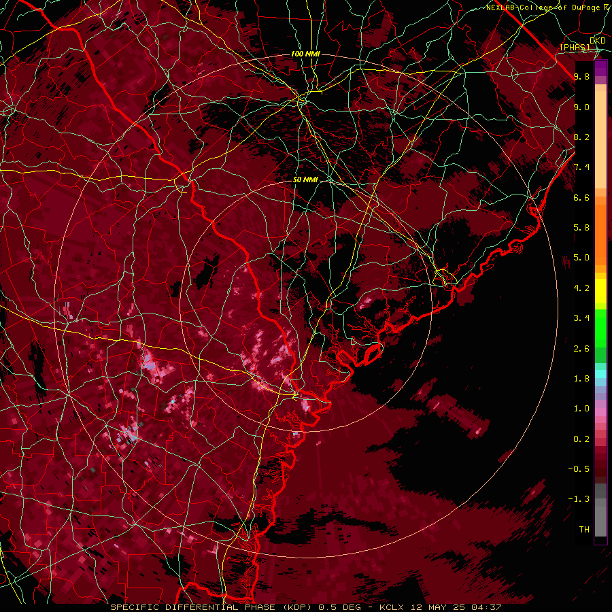This screenshot has width=612, height=612.
Task: Click the 5.8 value on the color scale
Action: point(581,228)
